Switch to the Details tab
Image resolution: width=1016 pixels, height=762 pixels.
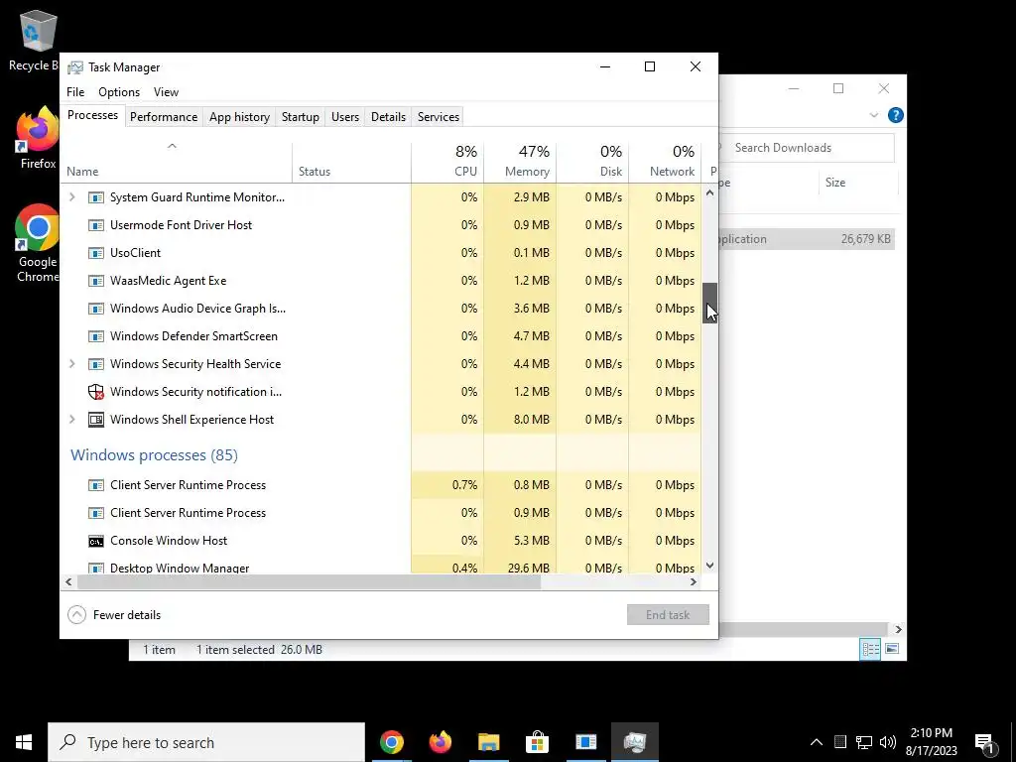coord(388,117)
